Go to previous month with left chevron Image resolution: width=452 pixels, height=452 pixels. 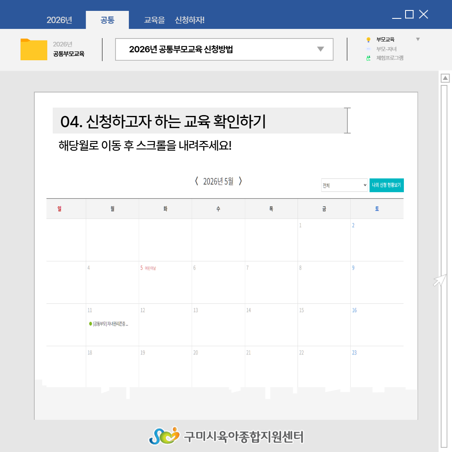click(x=196, y=181)
